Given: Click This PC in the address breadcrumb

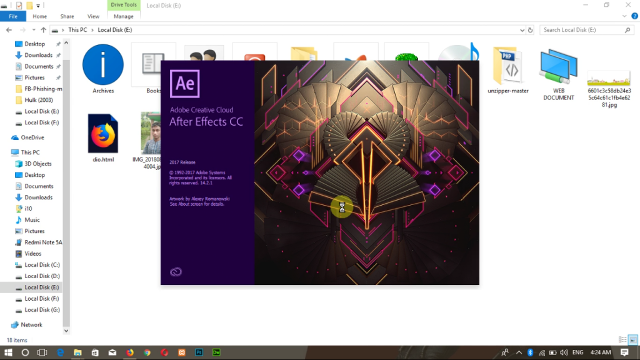Looking at the screenshot, I should click(x=77, y=30).
